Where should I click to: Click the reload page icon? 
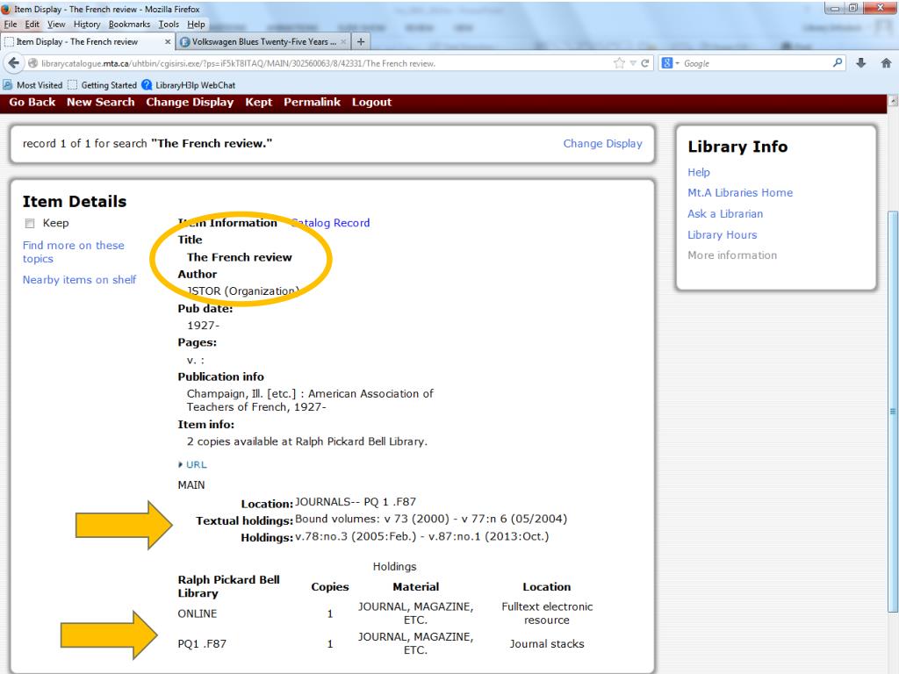(645, 63)
